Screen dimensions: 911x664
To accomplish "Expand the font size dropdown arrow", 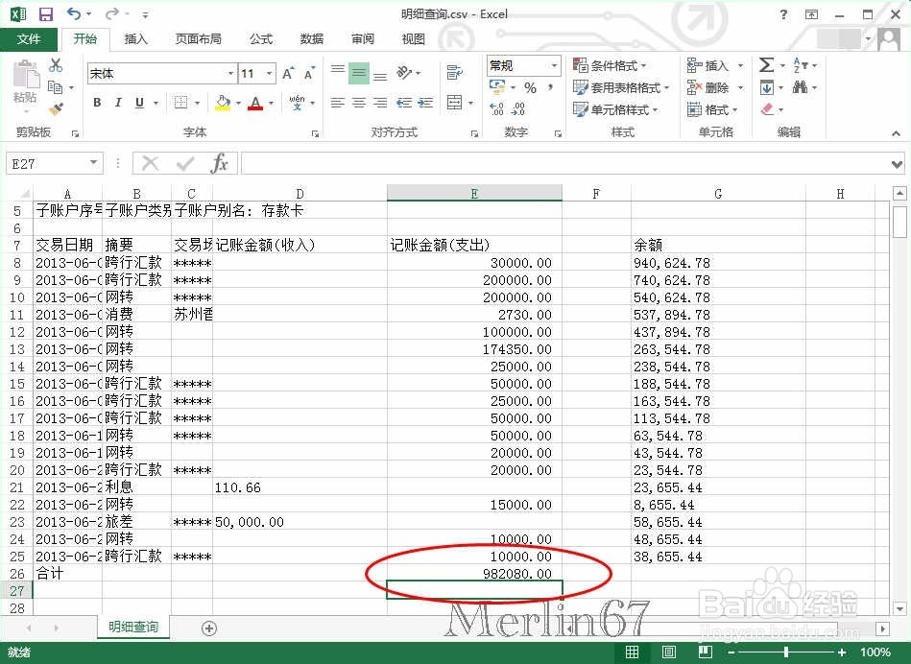I will point(269,73).
